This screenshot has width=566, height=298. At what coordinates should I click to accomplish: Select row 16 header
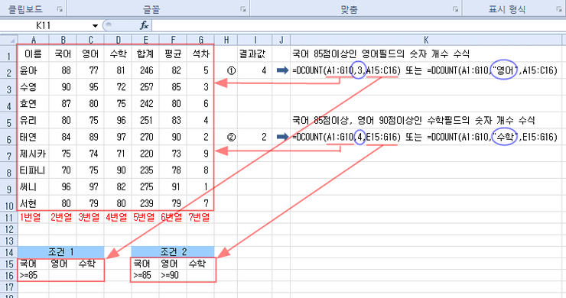pyautogui.click(x=9, y=275)
